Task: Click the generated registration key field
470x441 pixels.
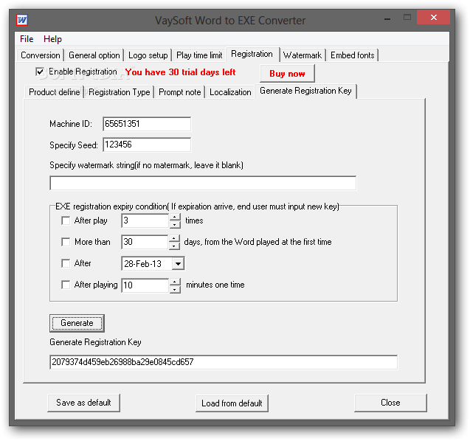Action: [224, 362]
